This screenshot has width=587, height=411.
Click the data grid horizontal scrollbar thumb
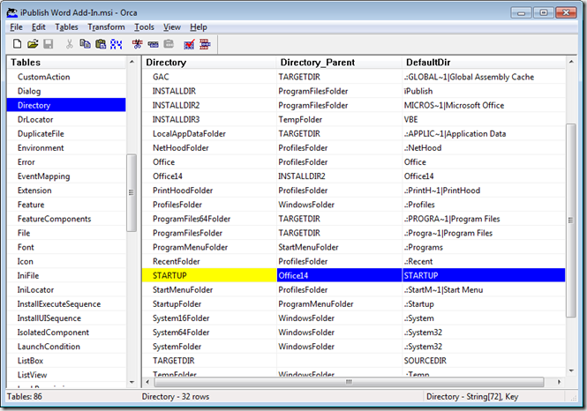(349, 382)
